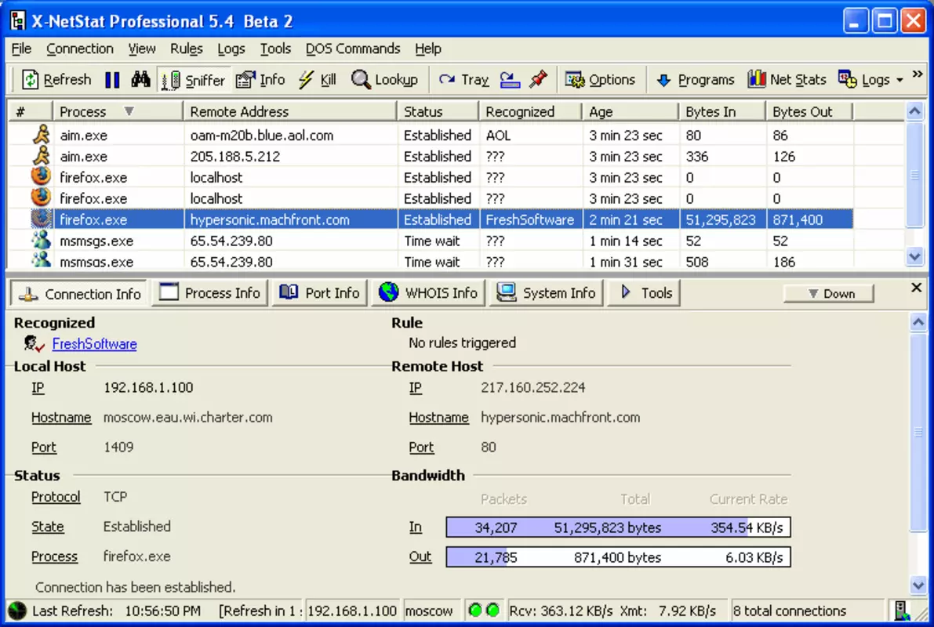Viewport: 934px width, 627px height.
Task: Pause auto-refresh with the toolbar pause icon
Action: pos(112,80)
